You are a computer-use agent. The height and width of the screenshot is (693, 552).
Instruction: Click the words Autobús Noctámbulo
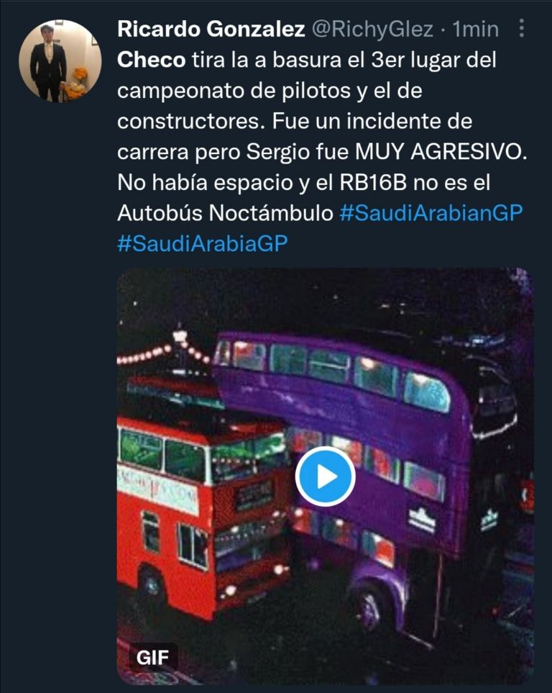[x=225, y=213]
